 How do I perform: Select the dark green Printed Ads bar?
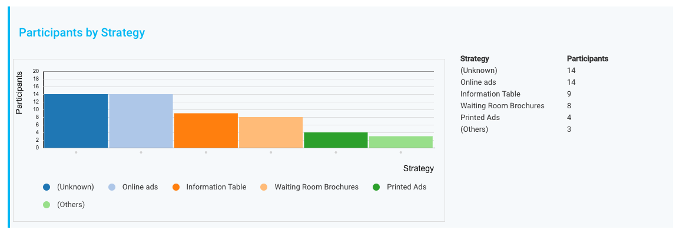click(336, 140)
